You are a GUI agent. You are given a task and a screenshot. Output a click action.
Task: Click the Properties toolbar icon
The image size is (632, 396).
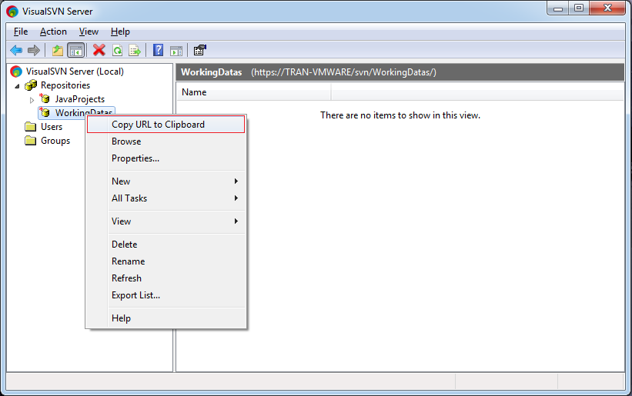[x=199, y=50]
